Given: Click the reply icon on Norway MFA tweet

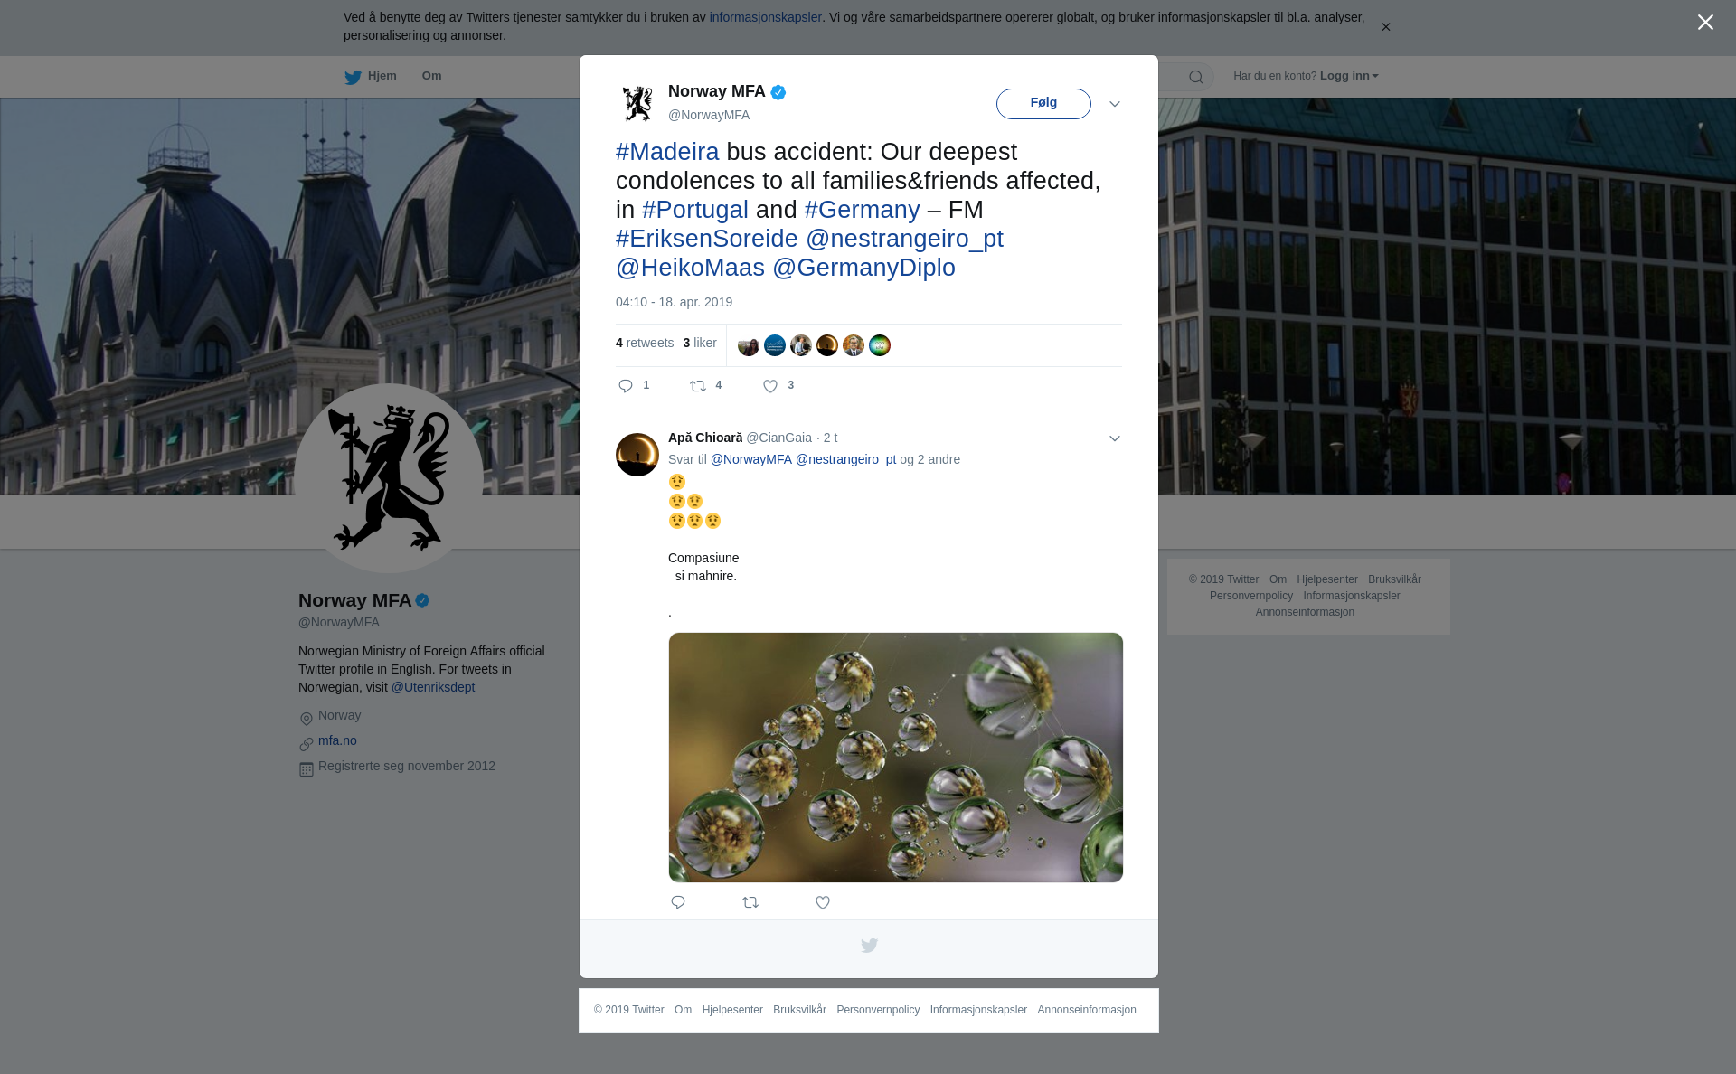Looking at the screenshot, I should point(626,386).
